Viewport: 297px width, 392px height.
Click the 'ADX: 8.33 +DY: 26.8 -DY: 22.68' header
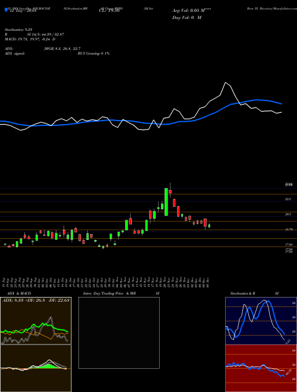36,300
